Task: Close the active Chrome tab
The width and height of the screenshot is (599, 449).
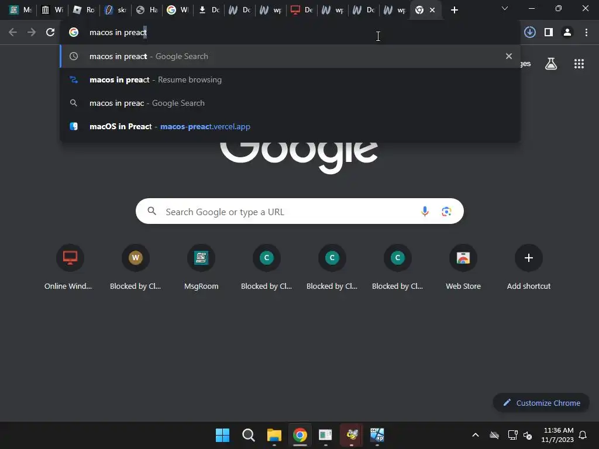Action: pos(432,10)
